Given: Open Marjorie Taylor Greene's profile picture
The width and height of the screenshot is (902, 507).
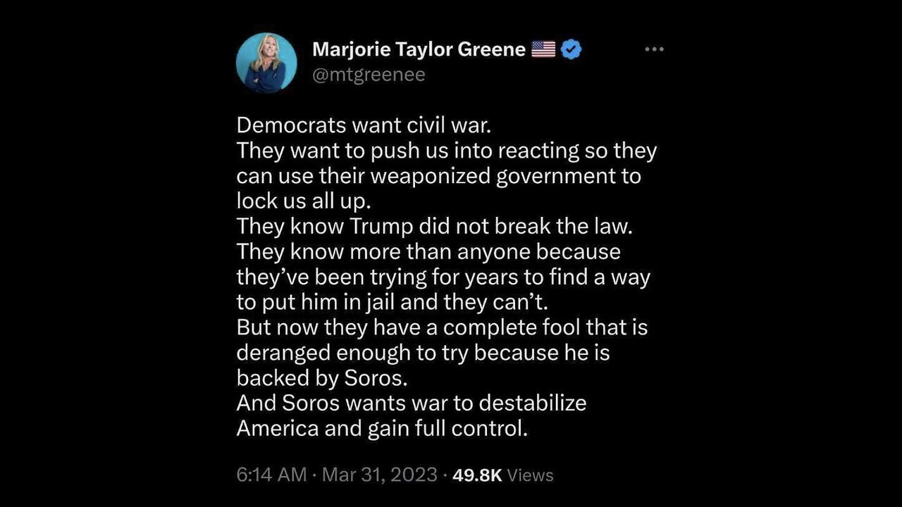Looking at the screenshot, I should click(266, 63).
